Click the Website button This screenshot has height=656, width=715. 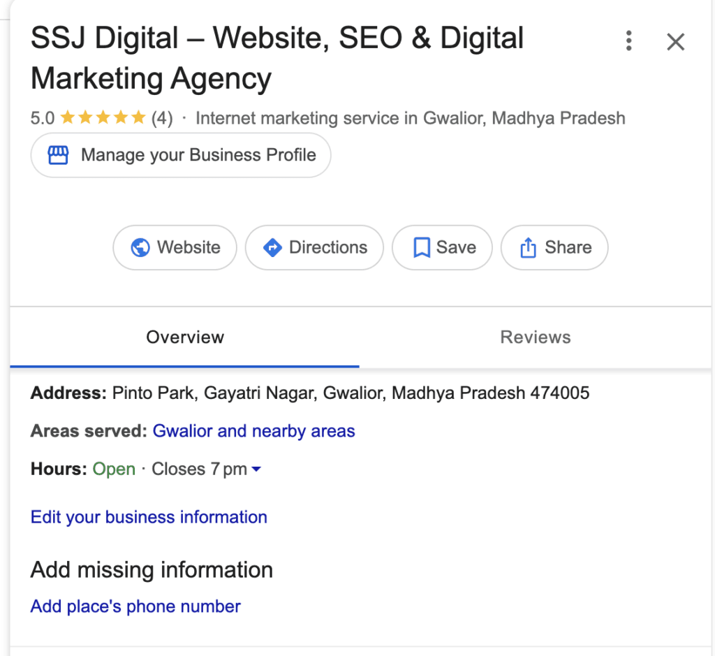175,247
